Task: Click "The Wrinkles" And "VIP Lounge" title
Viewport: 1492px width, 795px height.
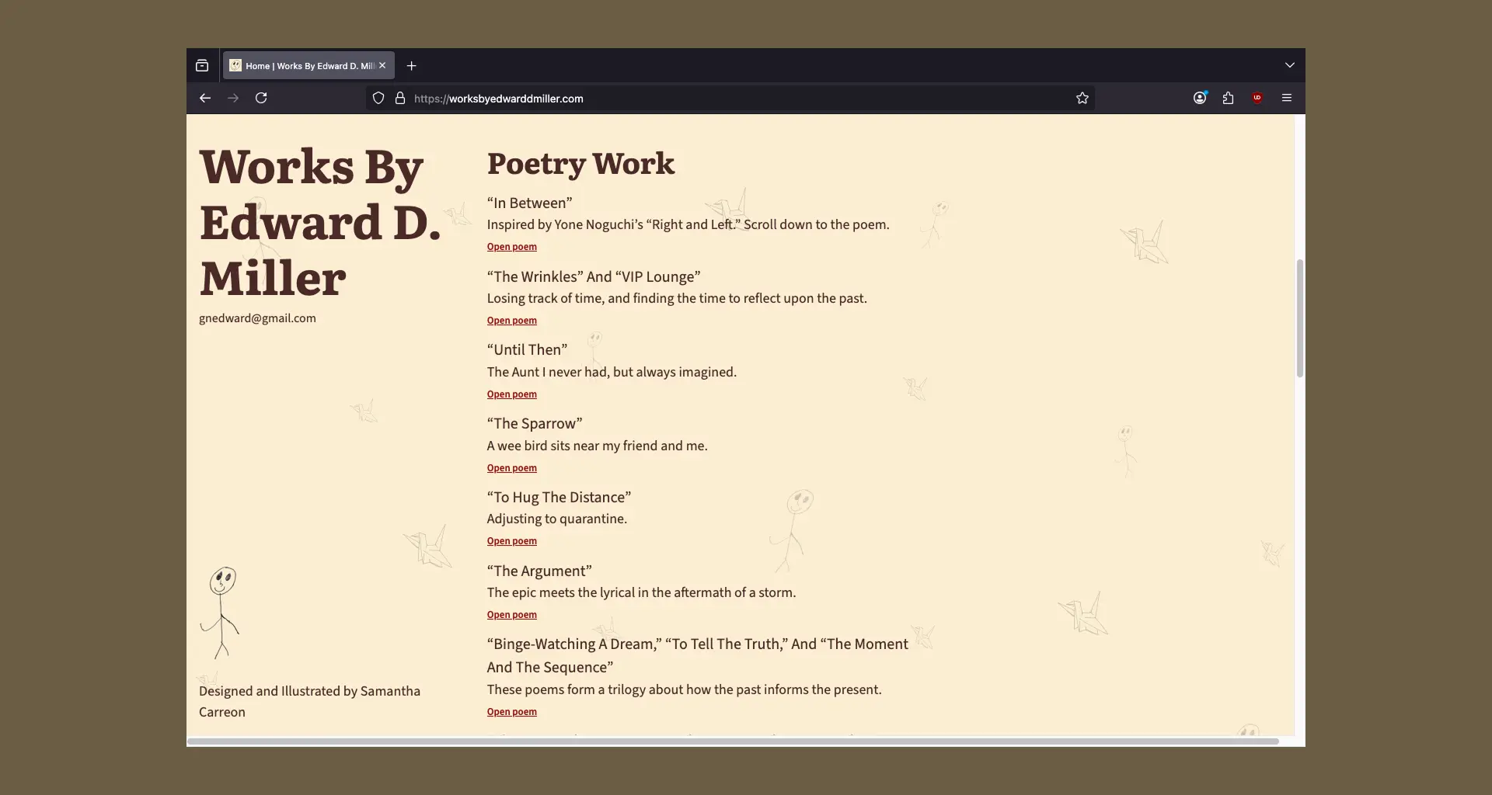Action: [x=594, y=277]
